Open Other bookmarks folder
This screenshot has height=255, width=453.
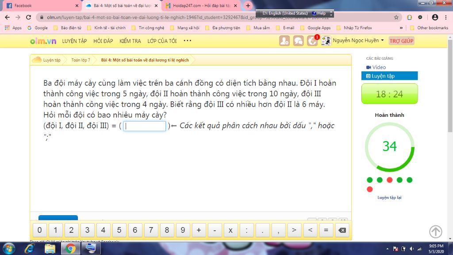coord(429,28)
